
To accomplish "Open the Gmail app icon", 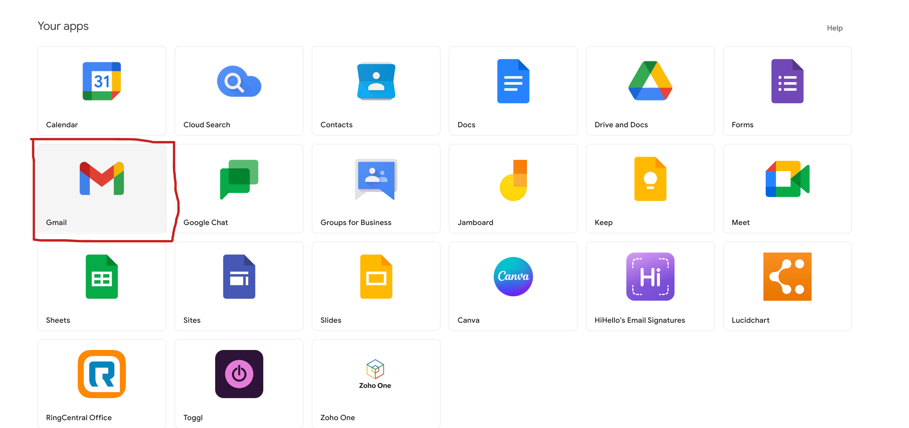I will (102, 178).
